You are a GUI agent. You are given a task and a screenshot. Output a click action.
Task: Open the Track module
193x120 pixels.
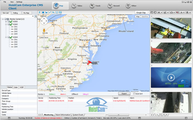[x=95, y=6]
